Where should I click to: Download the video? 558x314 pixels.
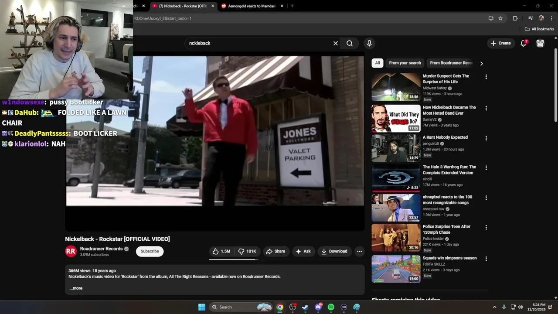click(334, 251)
